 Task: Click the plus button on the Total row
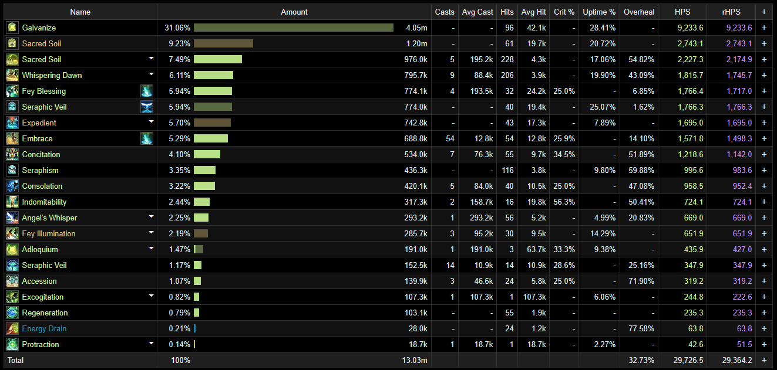tap(764, 360)
